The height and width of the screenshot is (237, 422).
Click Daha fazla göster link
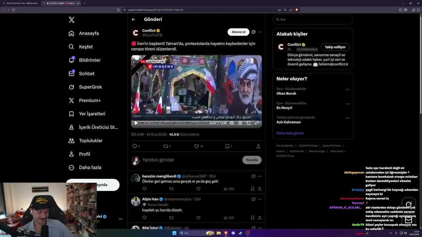pos(290,133)
